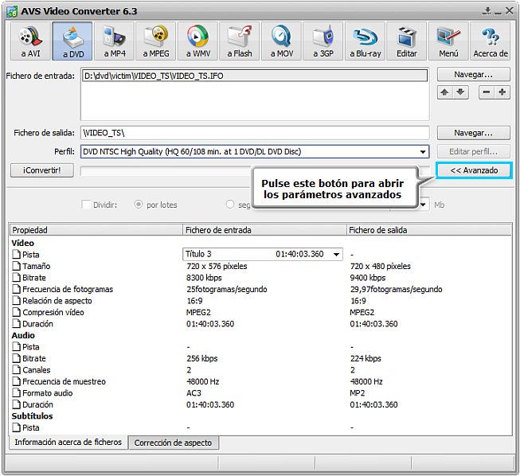Open the Editar video editor
The height and width of the screenshot is (476, 520).
coord(407,41)
